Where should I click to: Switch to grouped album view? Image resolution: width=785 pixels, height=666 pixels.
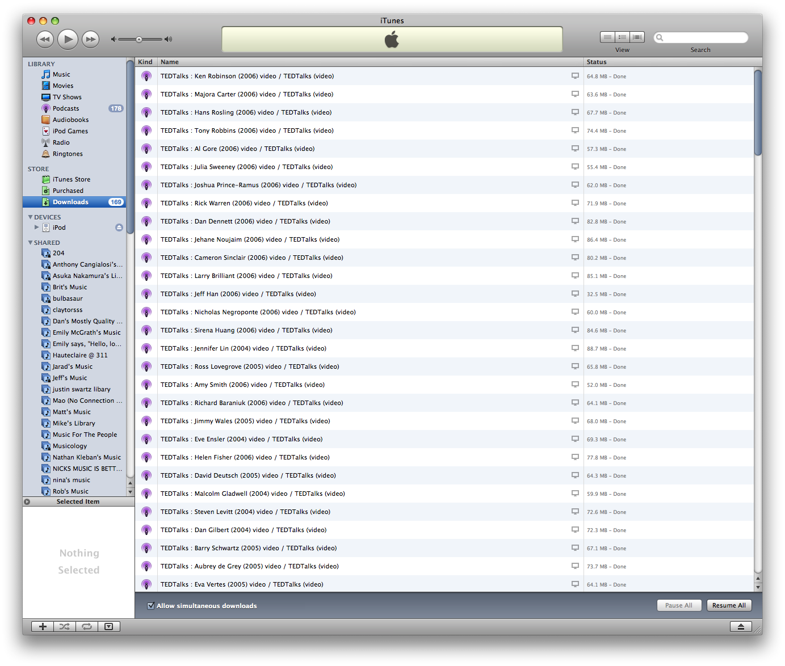pyautogui.click(x=623, y=37)
